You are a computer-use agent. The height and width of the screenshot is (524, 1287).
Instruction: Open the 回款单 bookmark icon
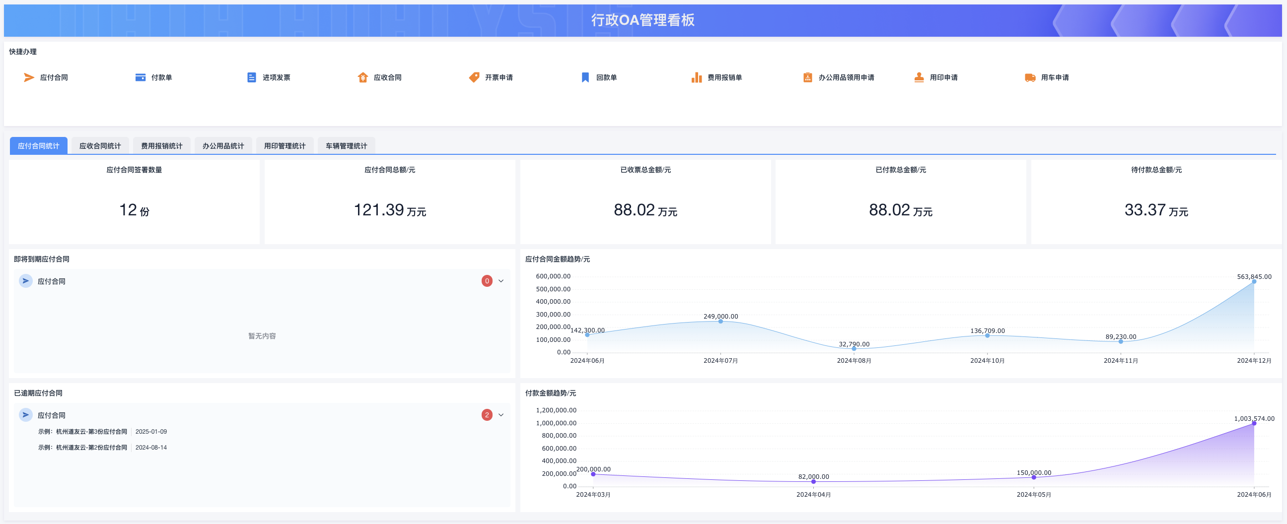(x=585, y=77)
